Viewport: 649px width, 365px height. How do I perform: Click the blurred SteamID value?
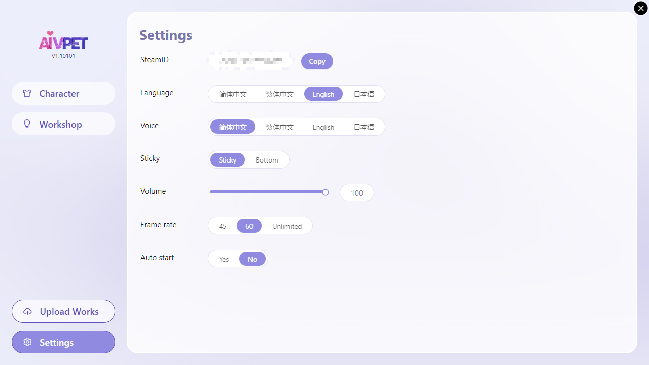[x=249, y=61]
